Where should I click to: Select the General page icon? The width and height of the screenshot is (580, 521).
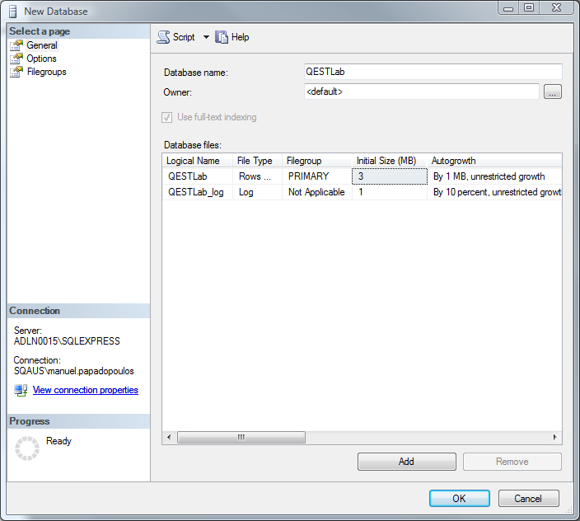16,45
